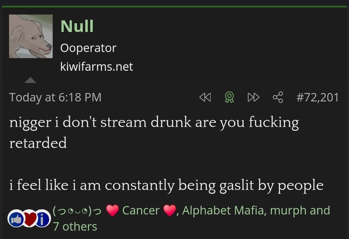Jump back with the double-left arrow icon
The height and width of the screenshot is (239, 349).
point(205,97)
